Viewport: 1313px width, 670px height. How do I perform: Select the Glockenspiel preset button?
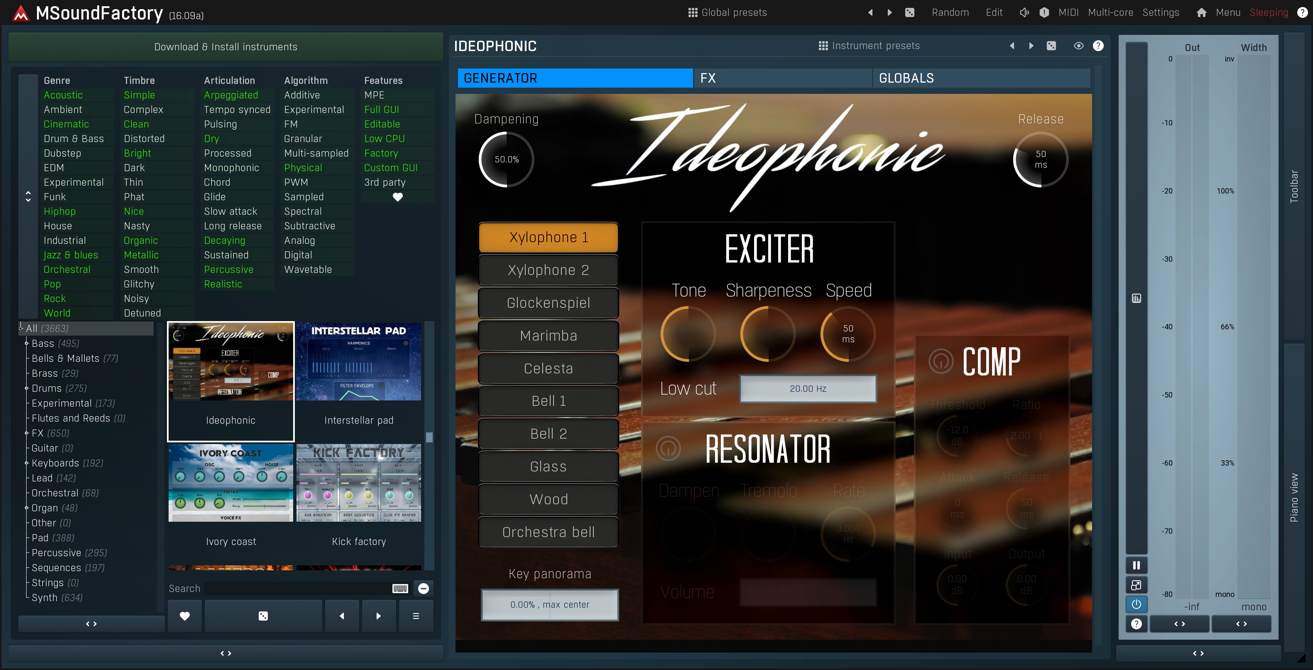[549, 302]
